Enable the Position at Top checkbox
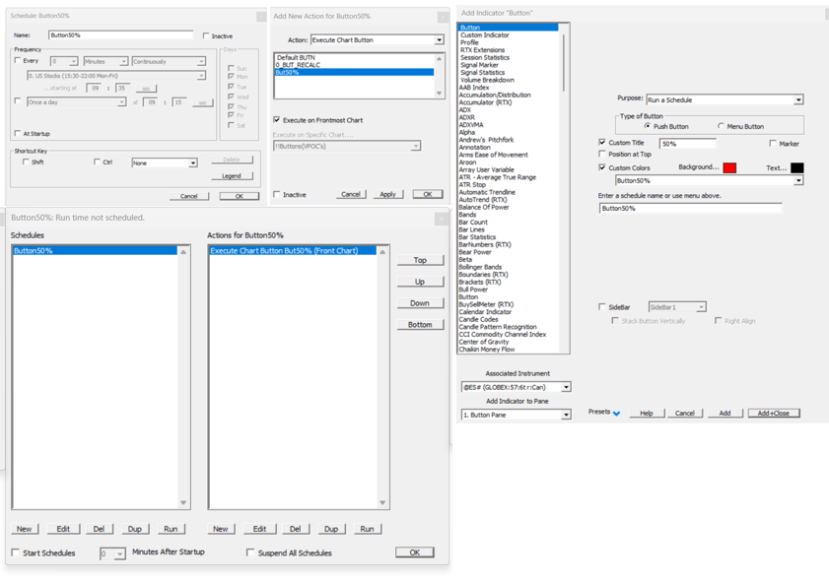Screen dimensions: 829x582 602,155
